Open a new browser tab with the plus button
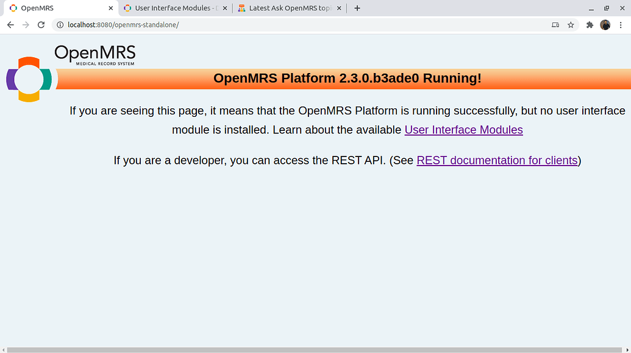The image size is (631, 353). [357, 8]
